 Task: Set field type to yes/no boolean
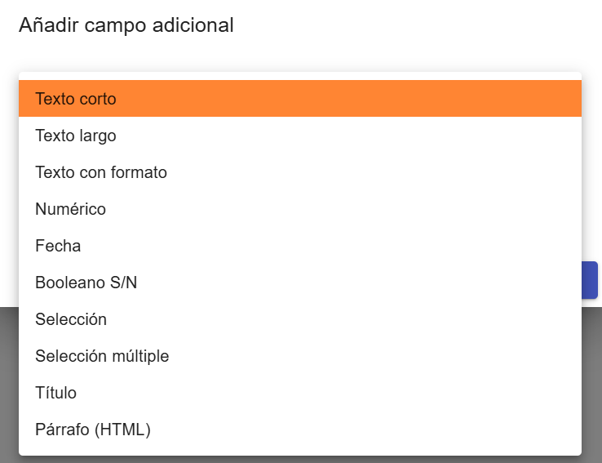(300, 283)
